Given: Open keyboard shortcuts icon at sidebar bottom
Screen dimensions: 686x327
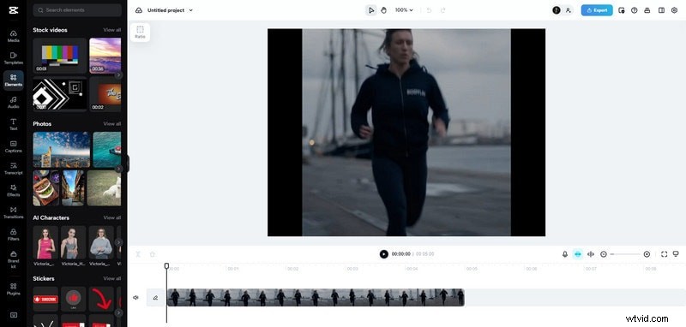Looking at the screenshot, I should (x=13, y=315).
